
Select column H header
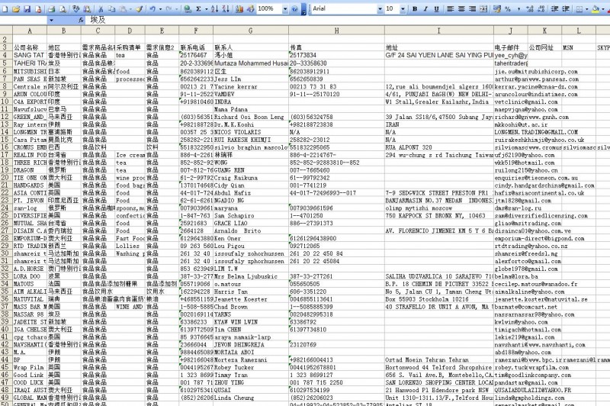(336, 31)
